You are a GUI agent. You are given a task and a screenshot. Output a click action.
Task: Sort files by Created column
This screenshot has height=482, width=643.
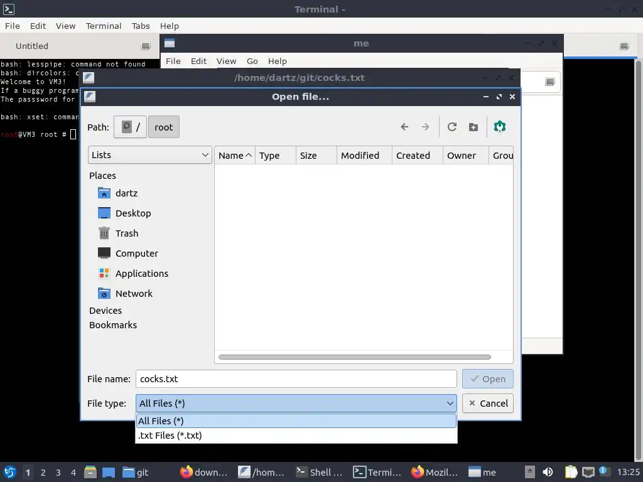(418, 156)
